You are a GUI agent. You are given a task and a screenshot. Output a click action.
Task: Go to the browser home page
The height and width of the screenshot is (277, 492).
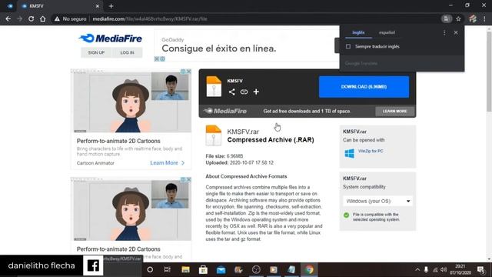[x=43, y=18]
